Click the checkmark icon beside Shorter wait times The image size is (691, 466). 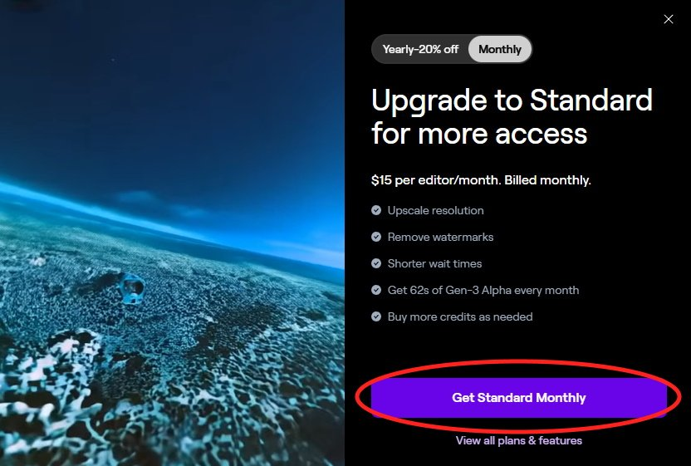(x=376, y=263)
